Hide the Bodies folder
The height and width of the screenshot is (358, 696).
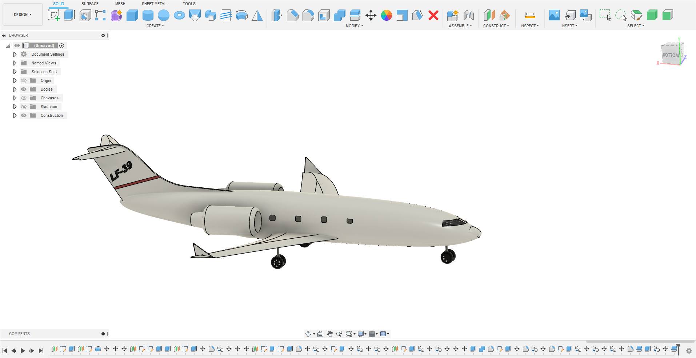pyautogui.click(x=24, y=89)
